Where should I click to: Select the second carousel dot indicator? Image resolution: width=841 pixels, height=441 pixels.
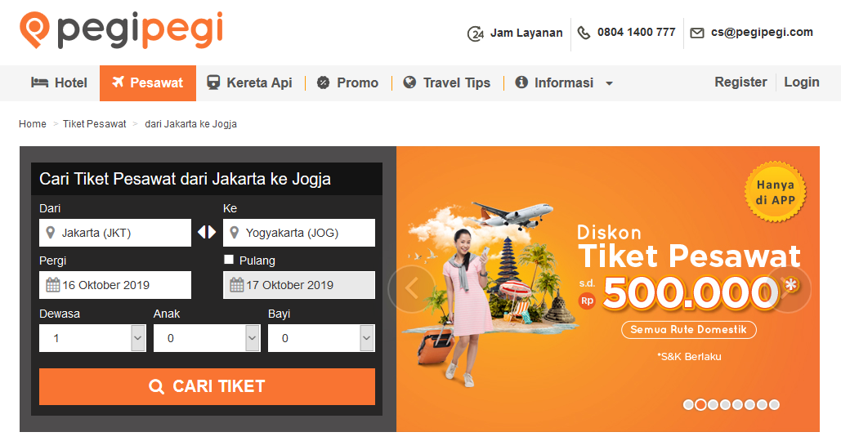pos(700,404)
